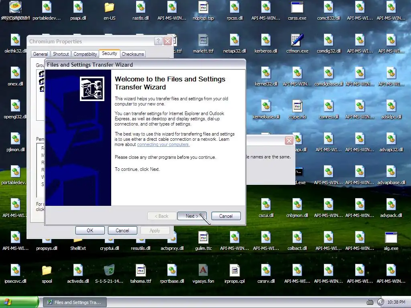
Task: Select the Security tab in Chromium Properties
Action: tap(109, 53)
